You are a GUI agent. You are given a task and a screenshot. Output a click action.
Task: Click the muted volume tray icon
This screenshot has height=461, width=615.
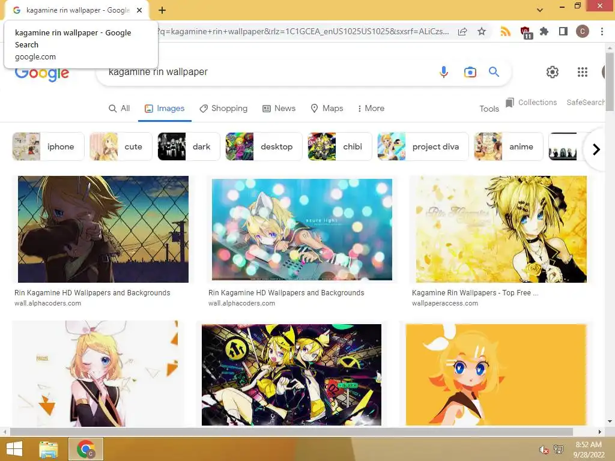pyautogui.click(x=543, y=450)
